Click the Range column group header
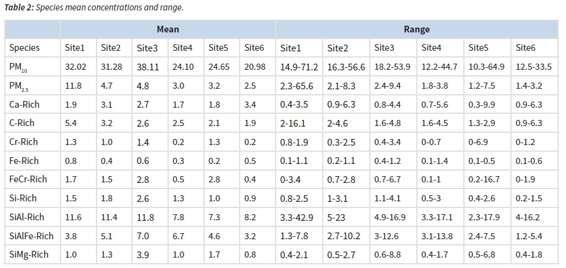566x268 pixels. pos(416,29)
